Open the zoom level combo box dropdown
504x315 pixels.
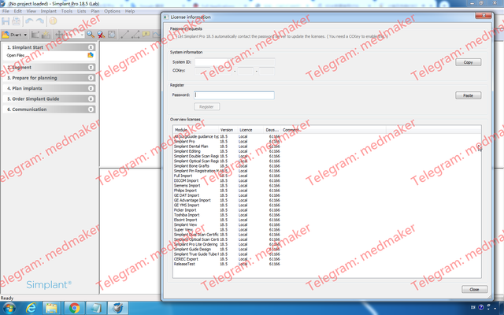[82, 35]
